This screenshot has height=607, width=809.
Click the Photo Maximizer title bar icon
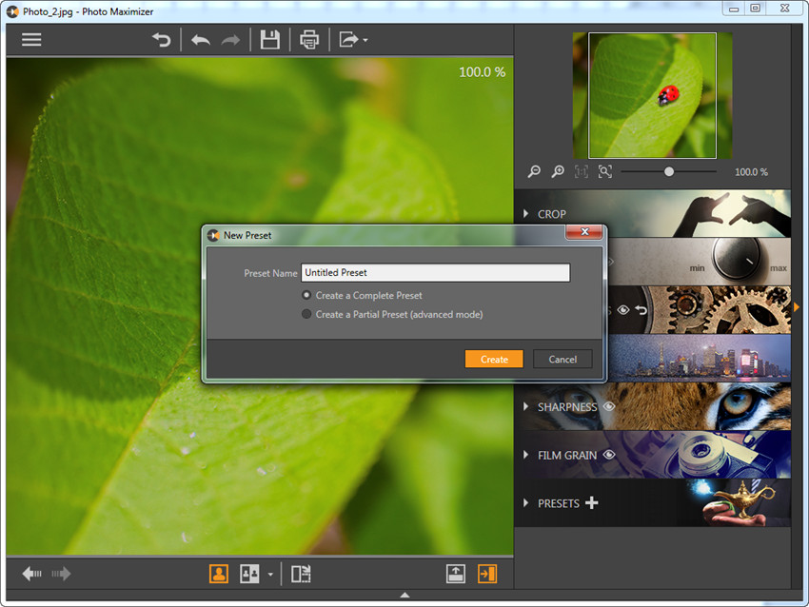12,11
